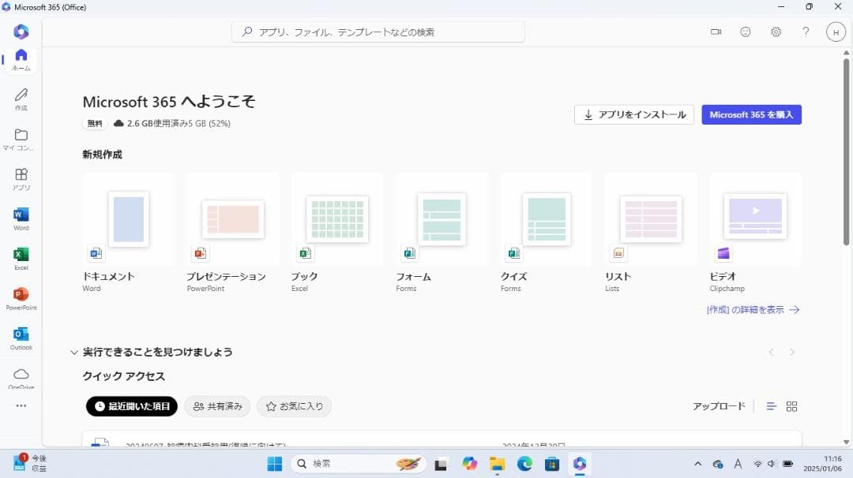Create a new Word document thumbnail
The height and width of the screenshot is (478, 853).
129,219
